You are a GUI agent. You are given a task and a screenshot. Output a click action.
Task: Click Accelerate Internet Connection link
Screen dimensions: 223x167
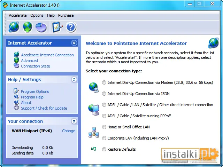(x=47, y=55)
